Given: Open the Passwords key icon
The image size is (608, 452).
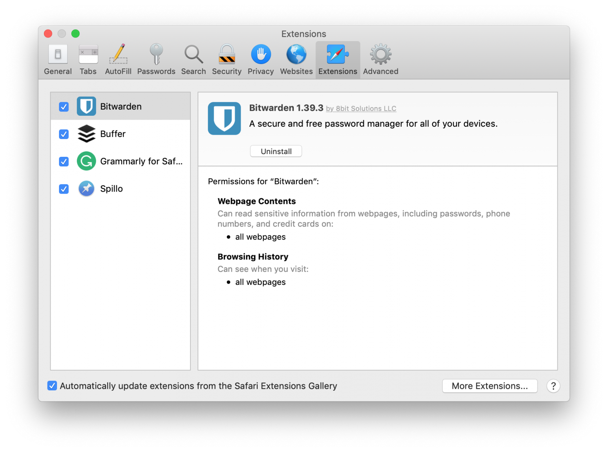Looking at the screenshot, I should click(156, 54).
